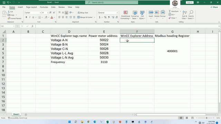The height and width of the screenshot is (124, 221).
Task: Click Accessibility: Good to go status
Action: [18, 118]
